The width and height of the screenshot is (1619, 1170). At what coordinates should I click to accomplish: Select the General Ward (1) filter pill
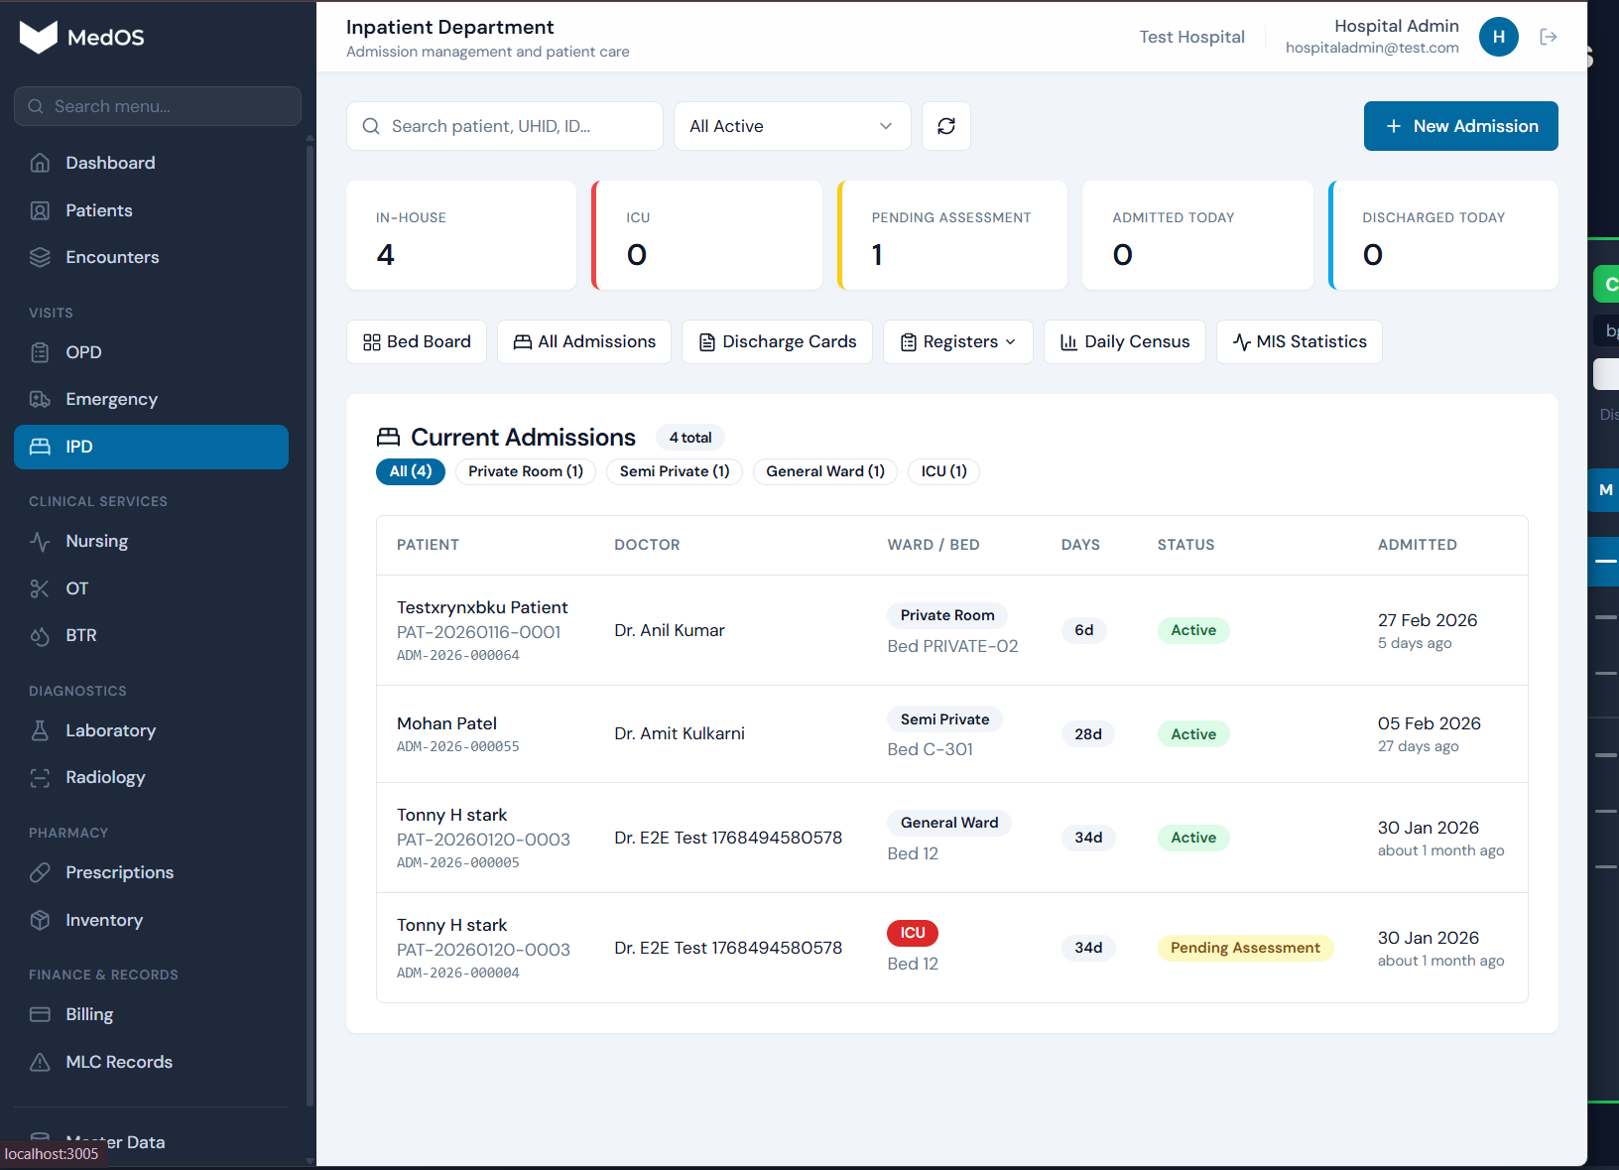[x=824, y=471]
